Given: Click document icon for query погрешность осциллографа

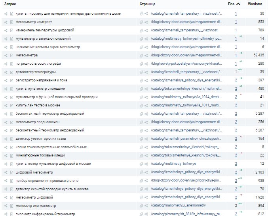Looking at the screenshot, I should point(11,64).
